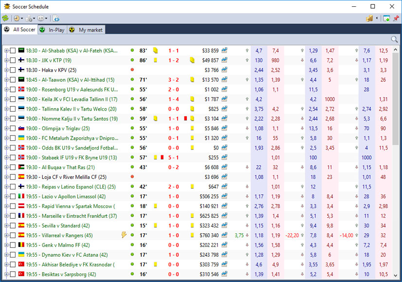
Task: Click the red card icon in Stabaek row
Action: coord(162,157)
